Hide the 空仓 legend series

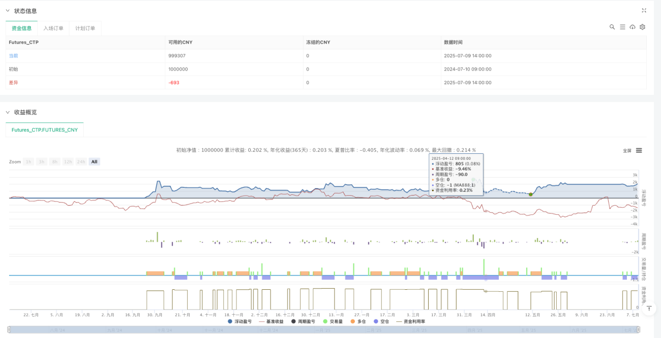coord(381,321)
